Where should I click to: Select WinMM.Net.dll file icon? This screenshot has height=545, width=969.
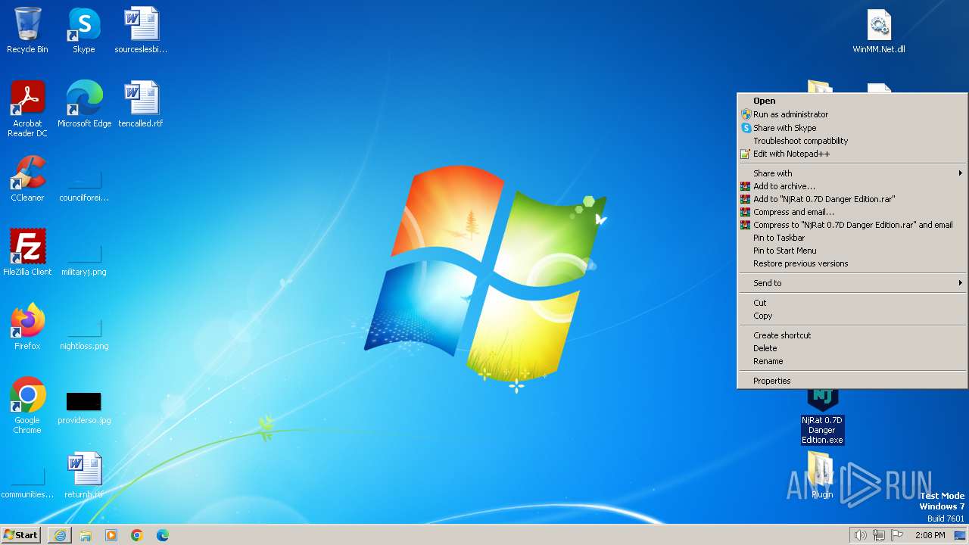[879, 30]
